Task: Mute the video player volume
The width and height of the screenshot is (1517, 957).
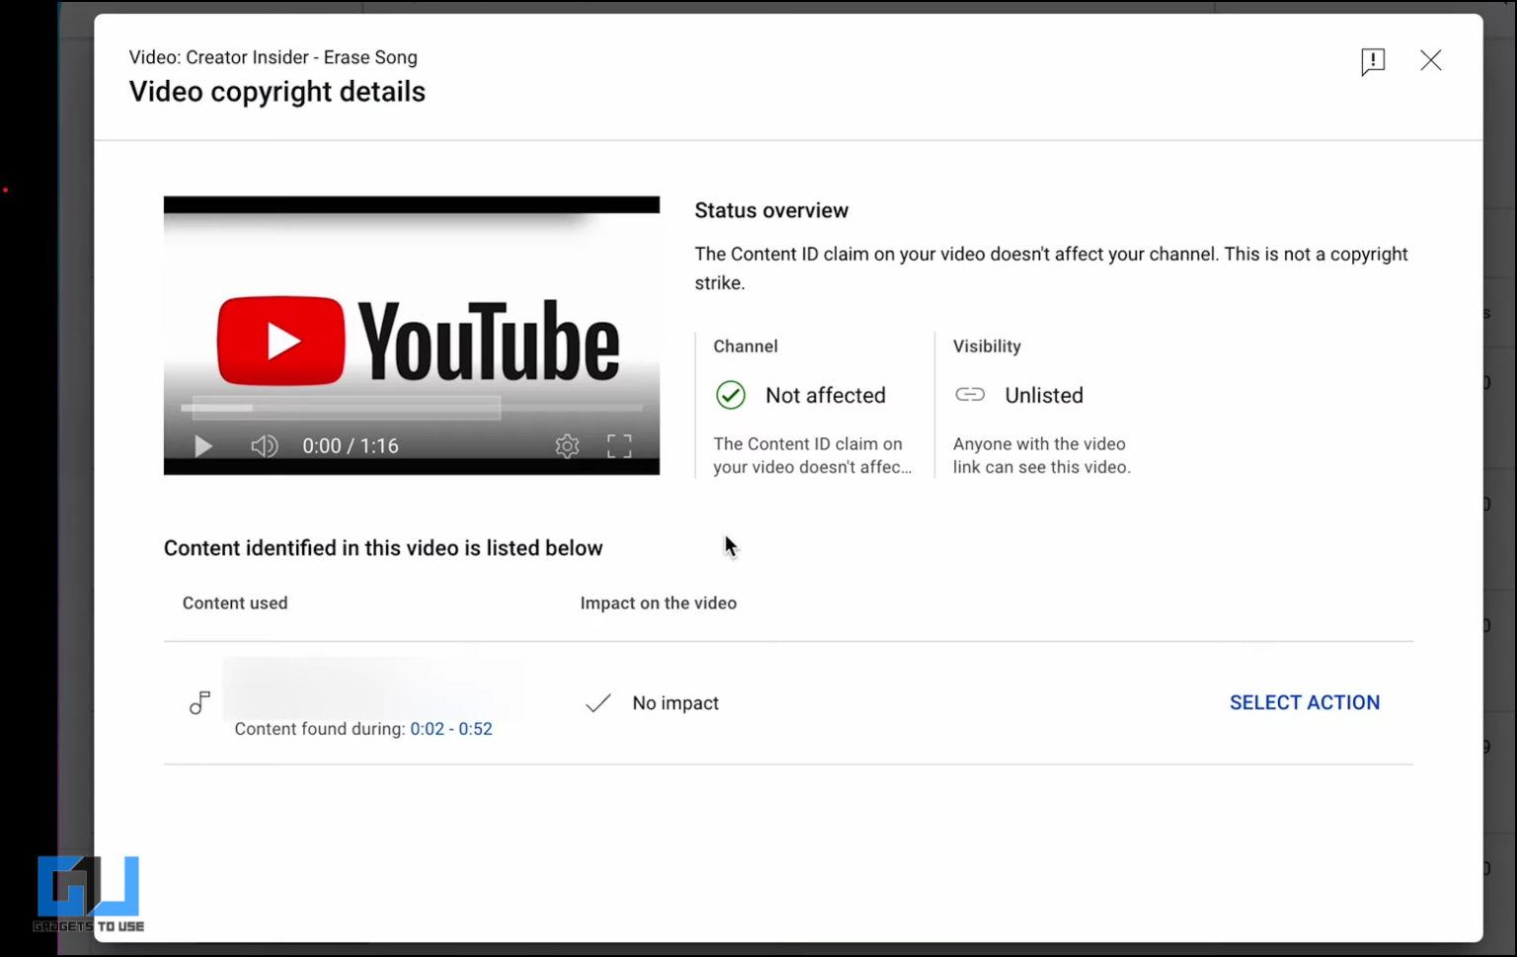Action: 264,445
